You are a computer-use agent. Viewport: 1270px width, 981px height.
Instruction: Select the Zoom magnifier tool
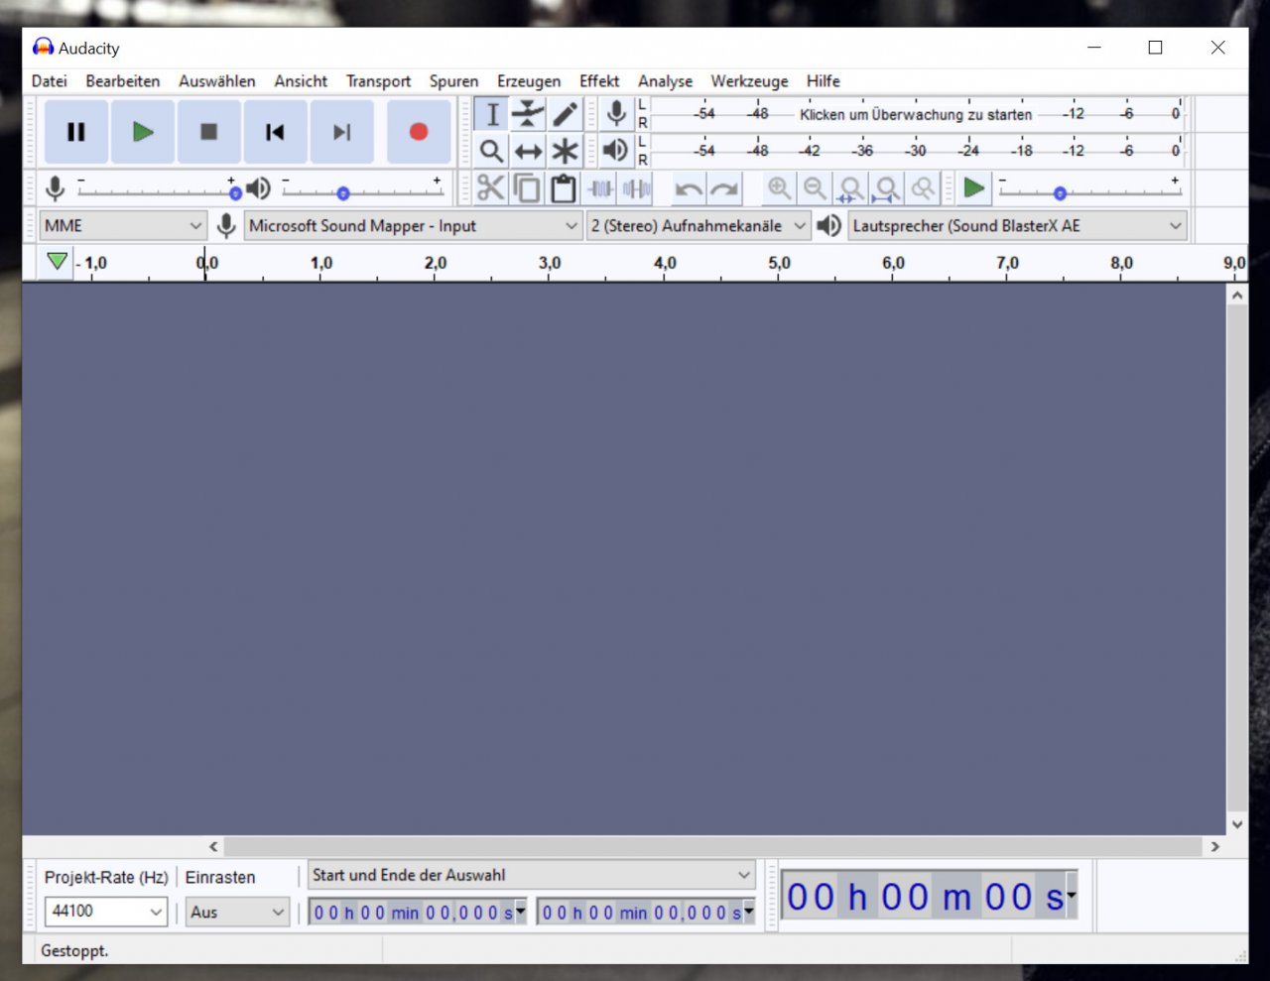(x=491, y=151)
